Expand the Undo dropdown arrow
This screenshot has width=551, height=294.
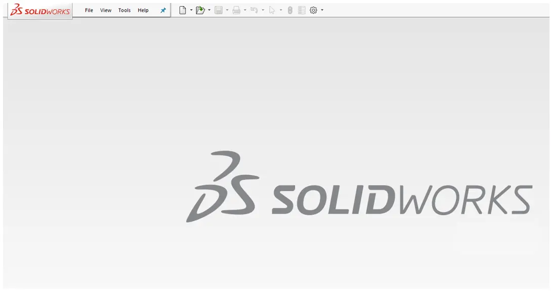(263, 10)
